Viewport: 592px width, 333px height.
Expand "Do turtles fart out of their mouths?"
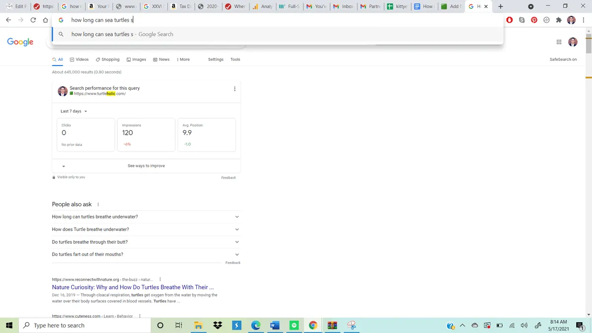point(146,255)
